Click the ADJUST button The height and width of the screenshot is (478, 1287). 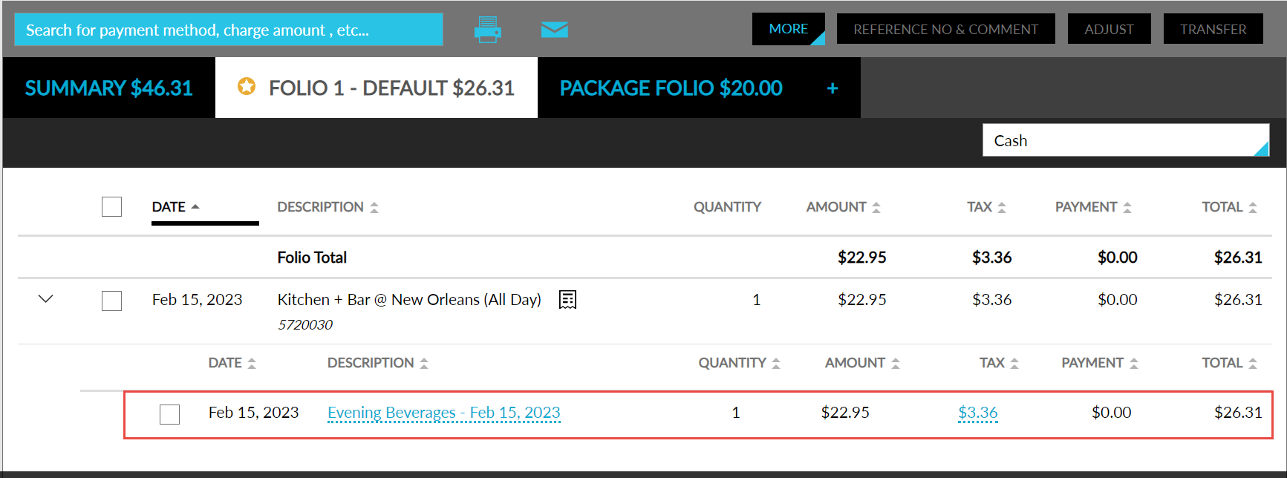pyautogui.click(x=1109, y=29)
